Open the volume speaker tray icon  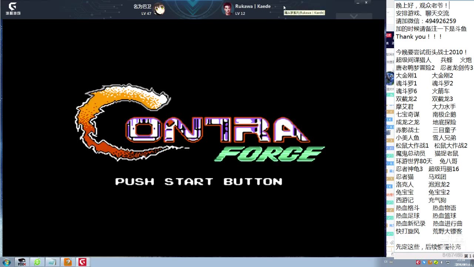pyautogui.click(x=442, y=262)
